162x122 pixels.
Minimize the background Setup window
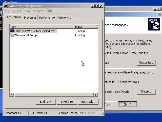pyautogui.click(x=155, y=9)
